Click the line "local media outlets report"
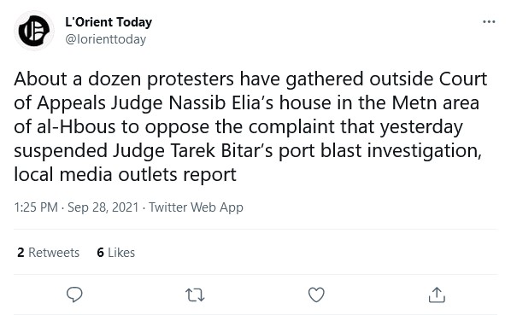Screen dimensions: 511x315 tap(125, 175)
